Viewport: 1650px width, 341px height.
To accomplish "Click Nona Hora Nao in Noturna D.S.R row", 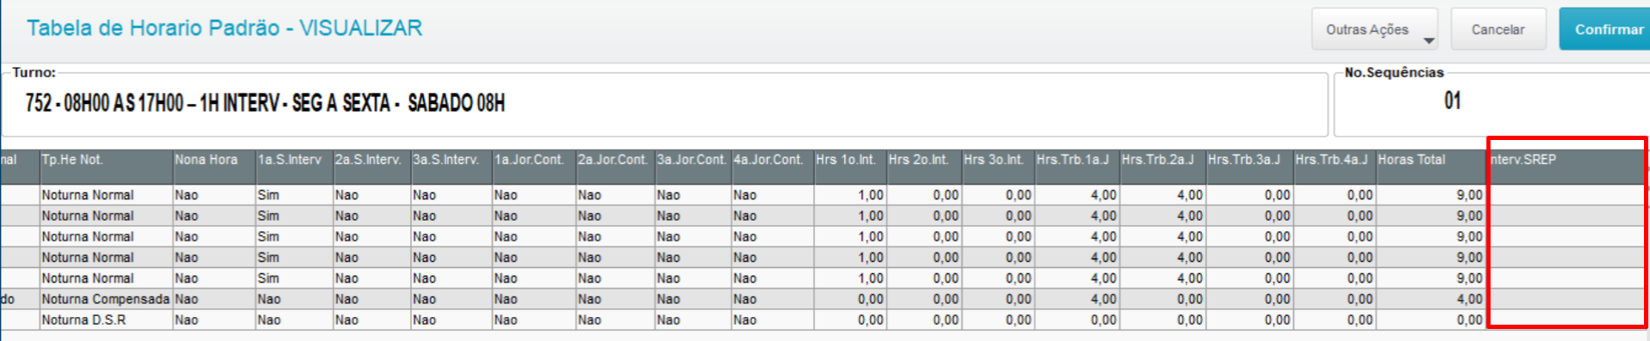I will click(x=213, y=320).
